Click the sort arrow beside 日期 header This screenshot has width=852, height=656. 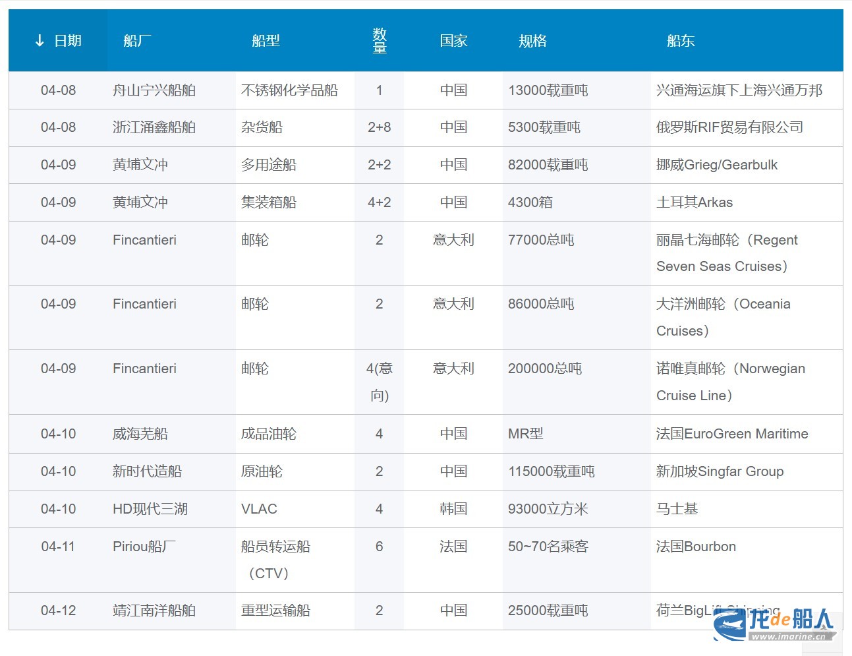pyautogui.click(x=40, y=41)
